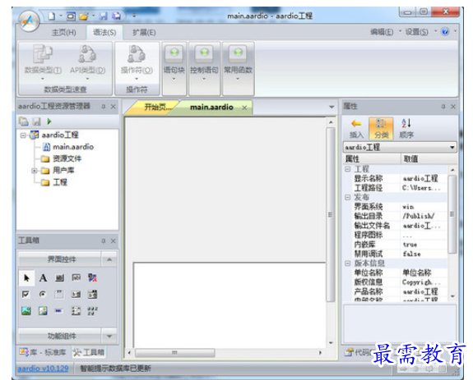Screen dimensions: 473x380
Task: Open the 常用函数 dropdown button
Action: click(x=238, y=69)
